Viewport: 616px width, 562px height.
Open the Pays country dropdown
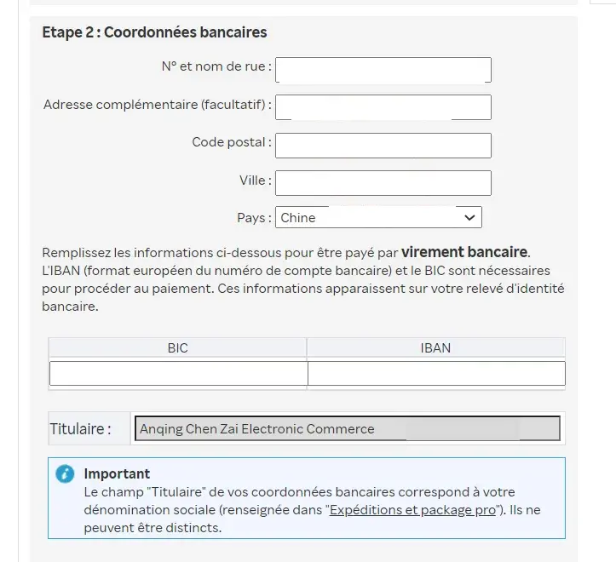point(378,217)
